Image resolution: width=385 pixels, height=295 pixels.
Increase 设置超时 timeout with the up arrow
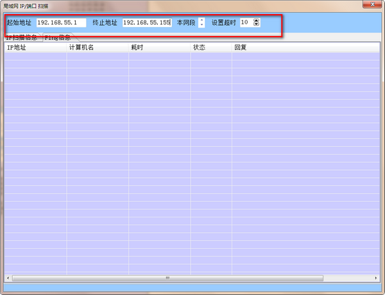(x=257, y=20)
